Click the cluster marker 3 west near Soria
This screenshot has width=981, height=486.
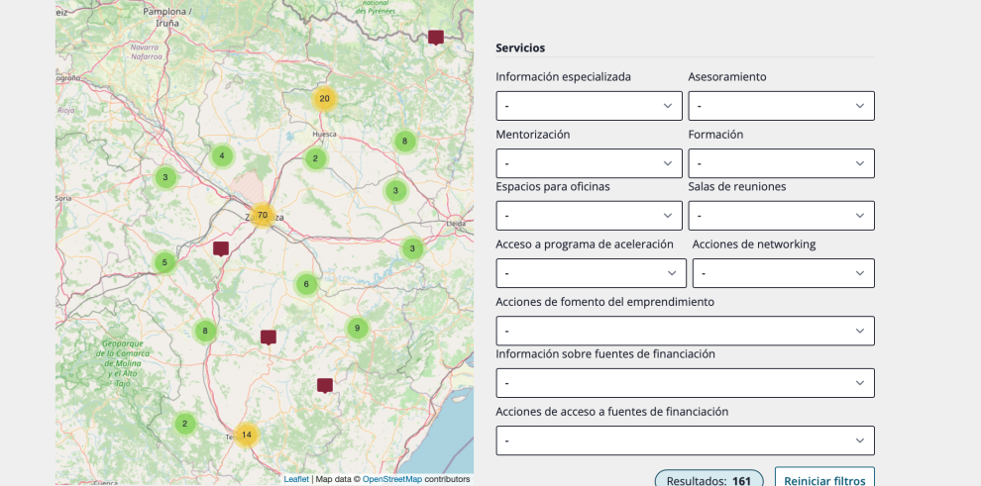click(165, 177)
